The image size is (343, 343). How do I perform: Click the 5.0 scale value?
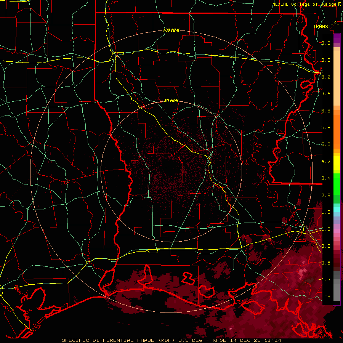(326, 144)
